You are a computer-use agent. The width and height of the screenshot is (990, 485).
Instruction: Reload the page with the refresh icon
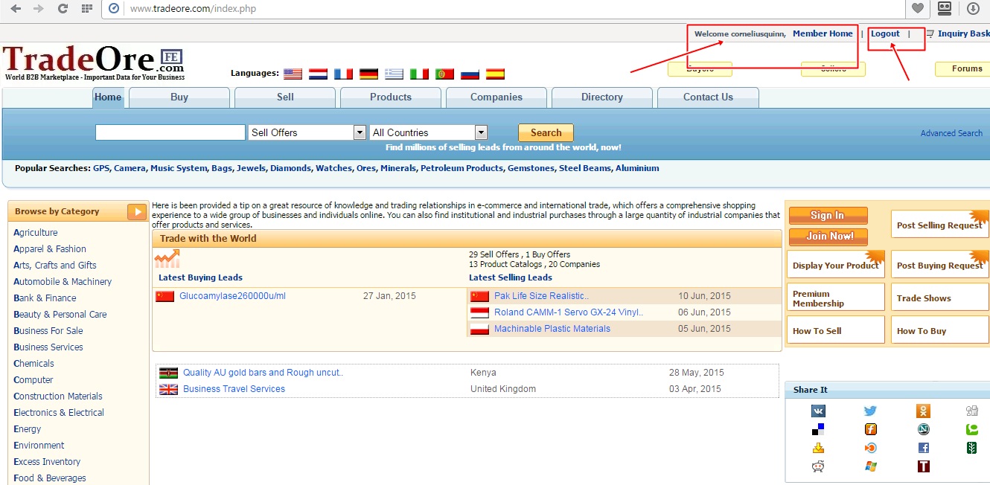pos(63,9)
